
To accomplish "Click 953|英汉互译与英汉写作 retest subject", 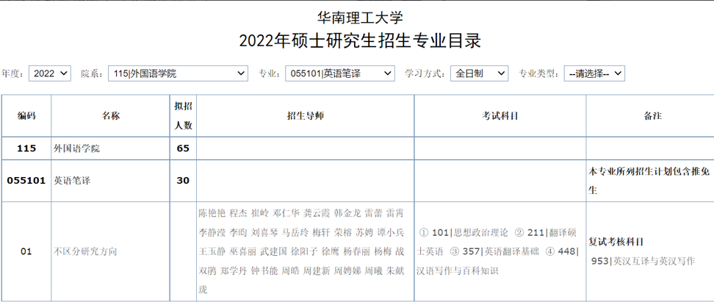I will point(643,261).
